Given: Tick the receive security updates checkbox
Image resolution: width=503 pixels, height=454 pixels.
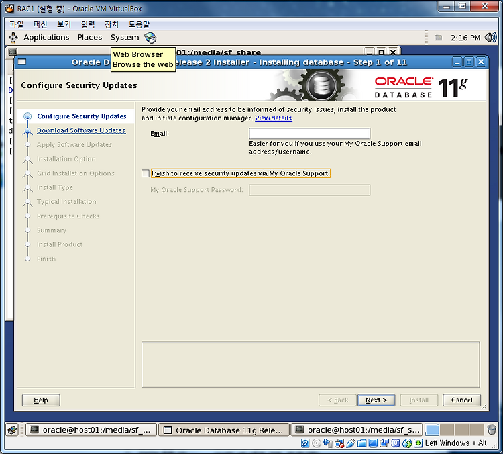Looking at the screenshot, I should click(146, 173).
